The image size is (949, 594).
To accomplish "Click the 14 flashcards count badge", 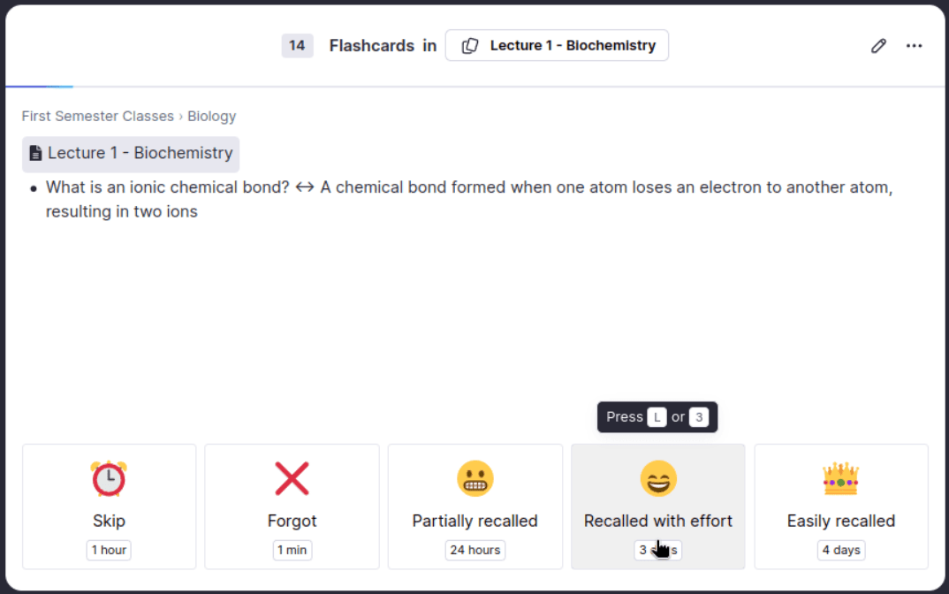I will pyautogui.click(x=297, y=46).
